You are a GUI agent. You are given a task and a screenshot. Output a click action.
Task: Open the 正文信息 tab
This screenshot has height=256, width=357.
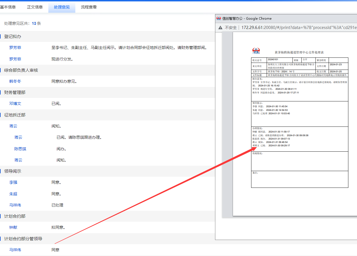click(x=35, y=7)
